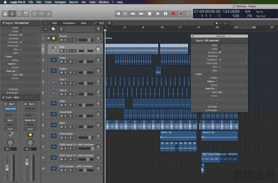Click the Stereo Out output slot

point(30,120)
